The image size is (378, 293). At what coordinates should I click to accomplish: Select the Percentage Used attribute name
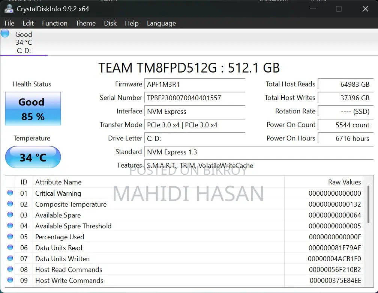[x=60, y=237]
